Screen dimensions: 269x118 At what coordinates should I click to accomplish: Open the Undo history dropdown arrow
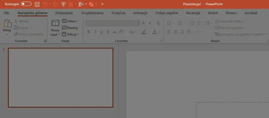49,4
